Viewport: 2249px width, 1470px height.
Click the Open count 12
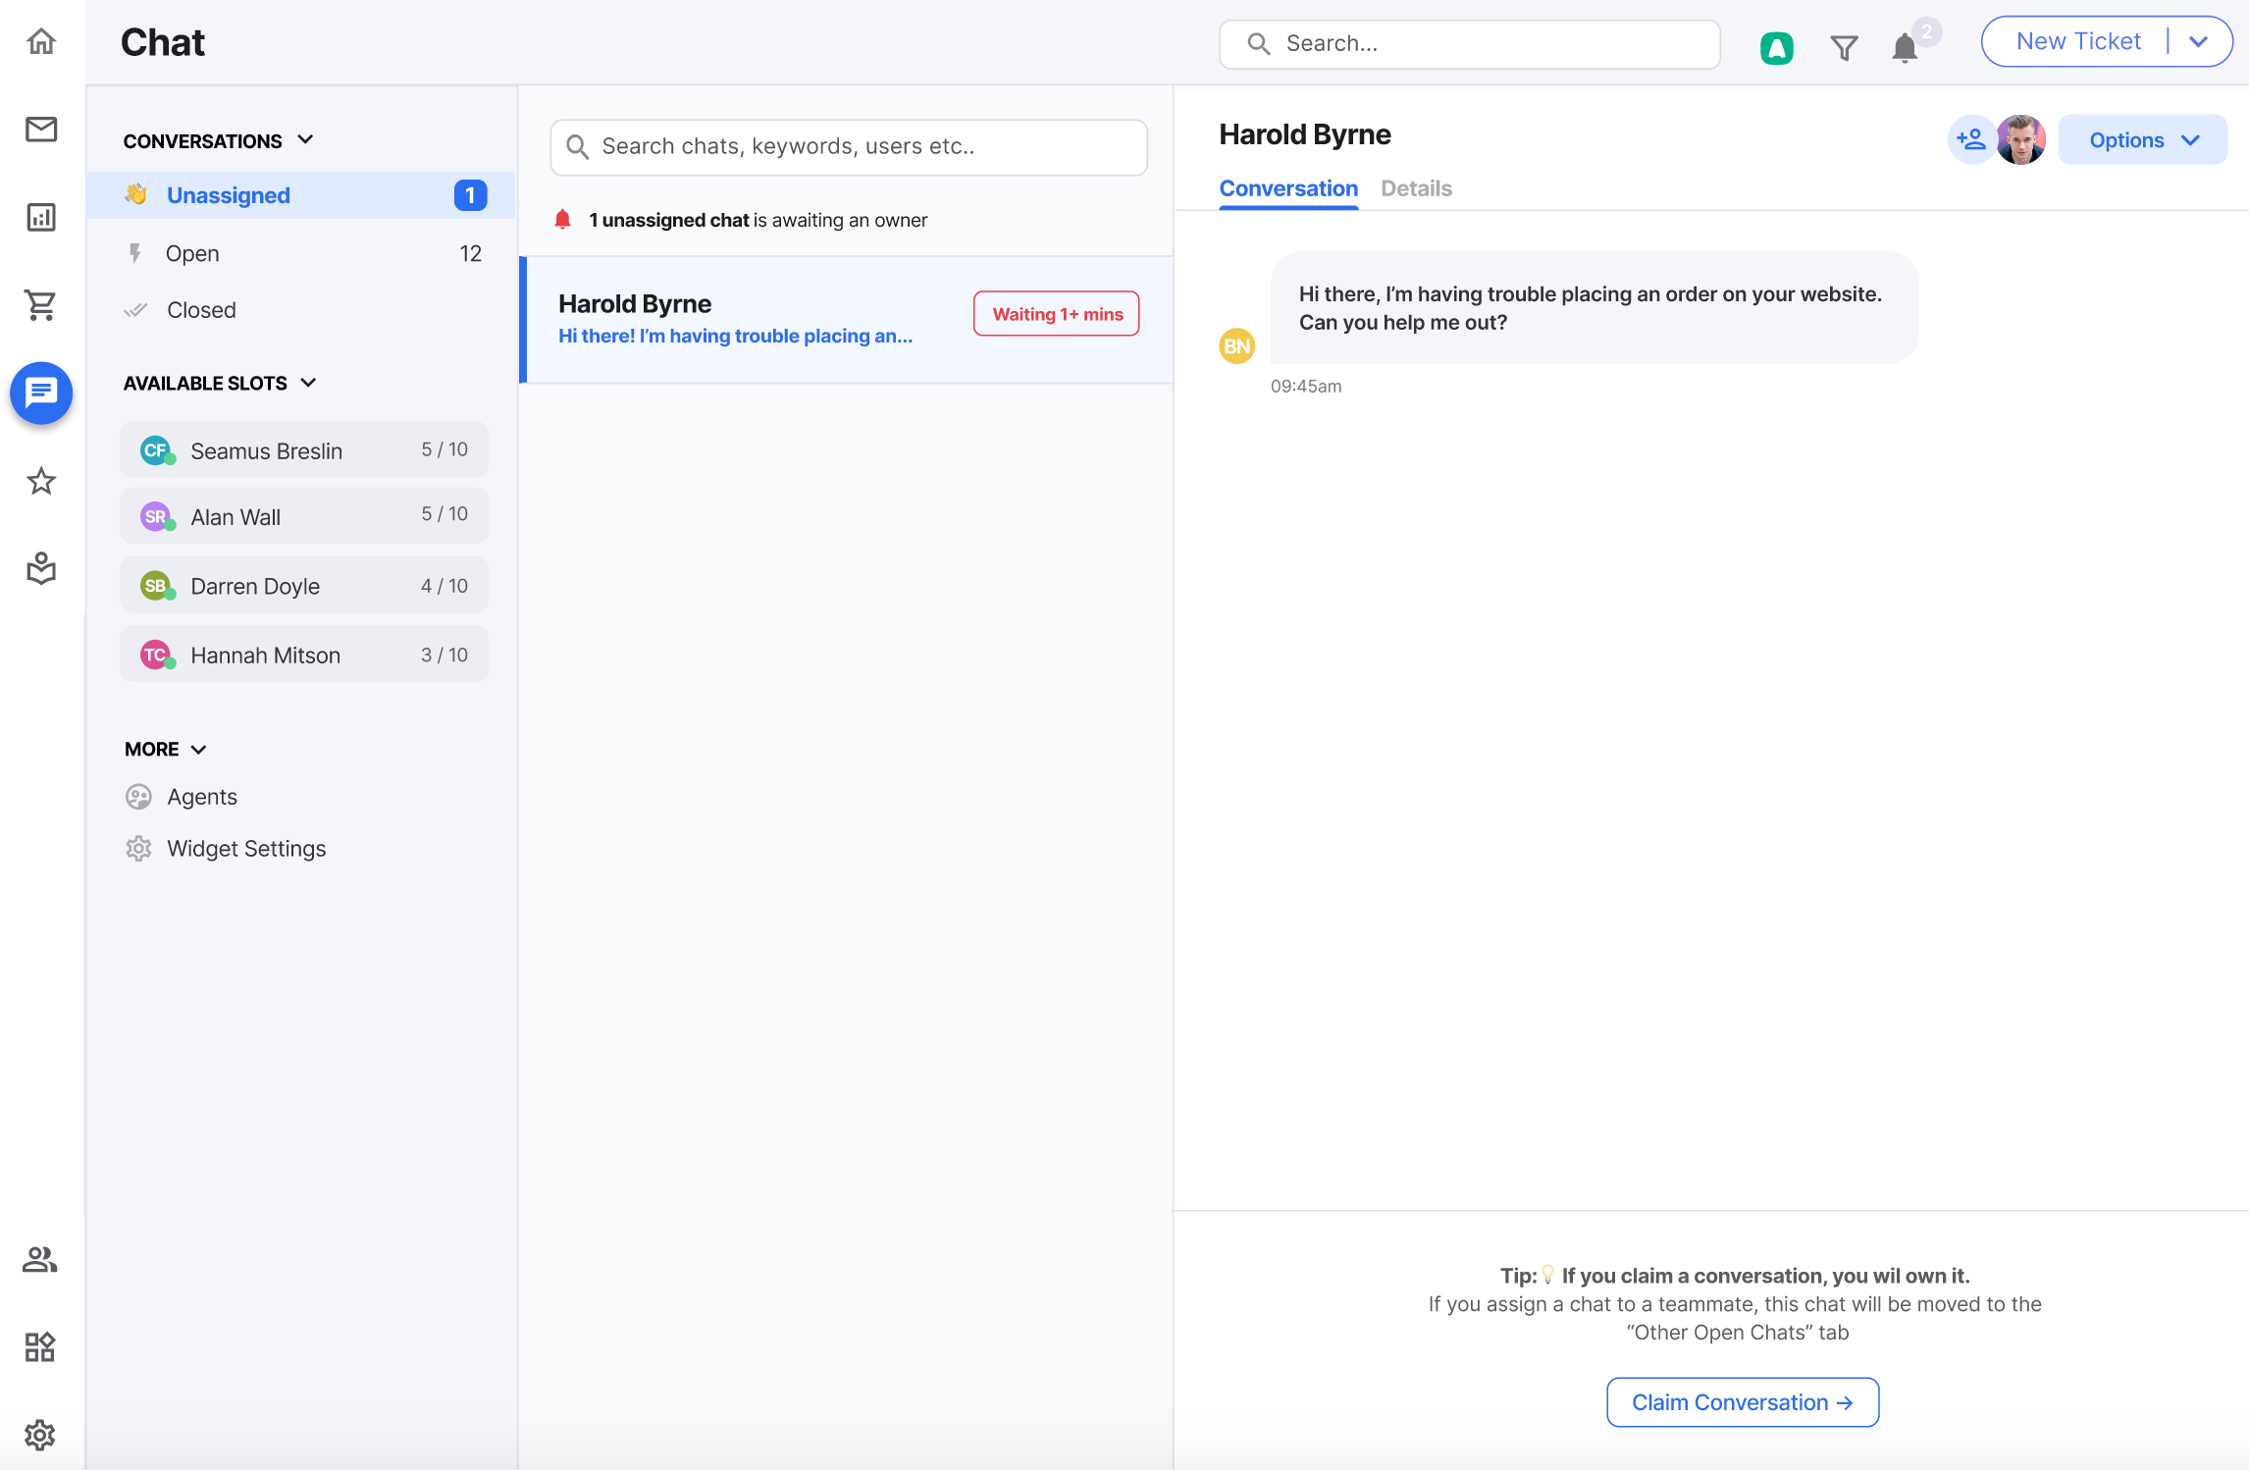click(471, 253)
